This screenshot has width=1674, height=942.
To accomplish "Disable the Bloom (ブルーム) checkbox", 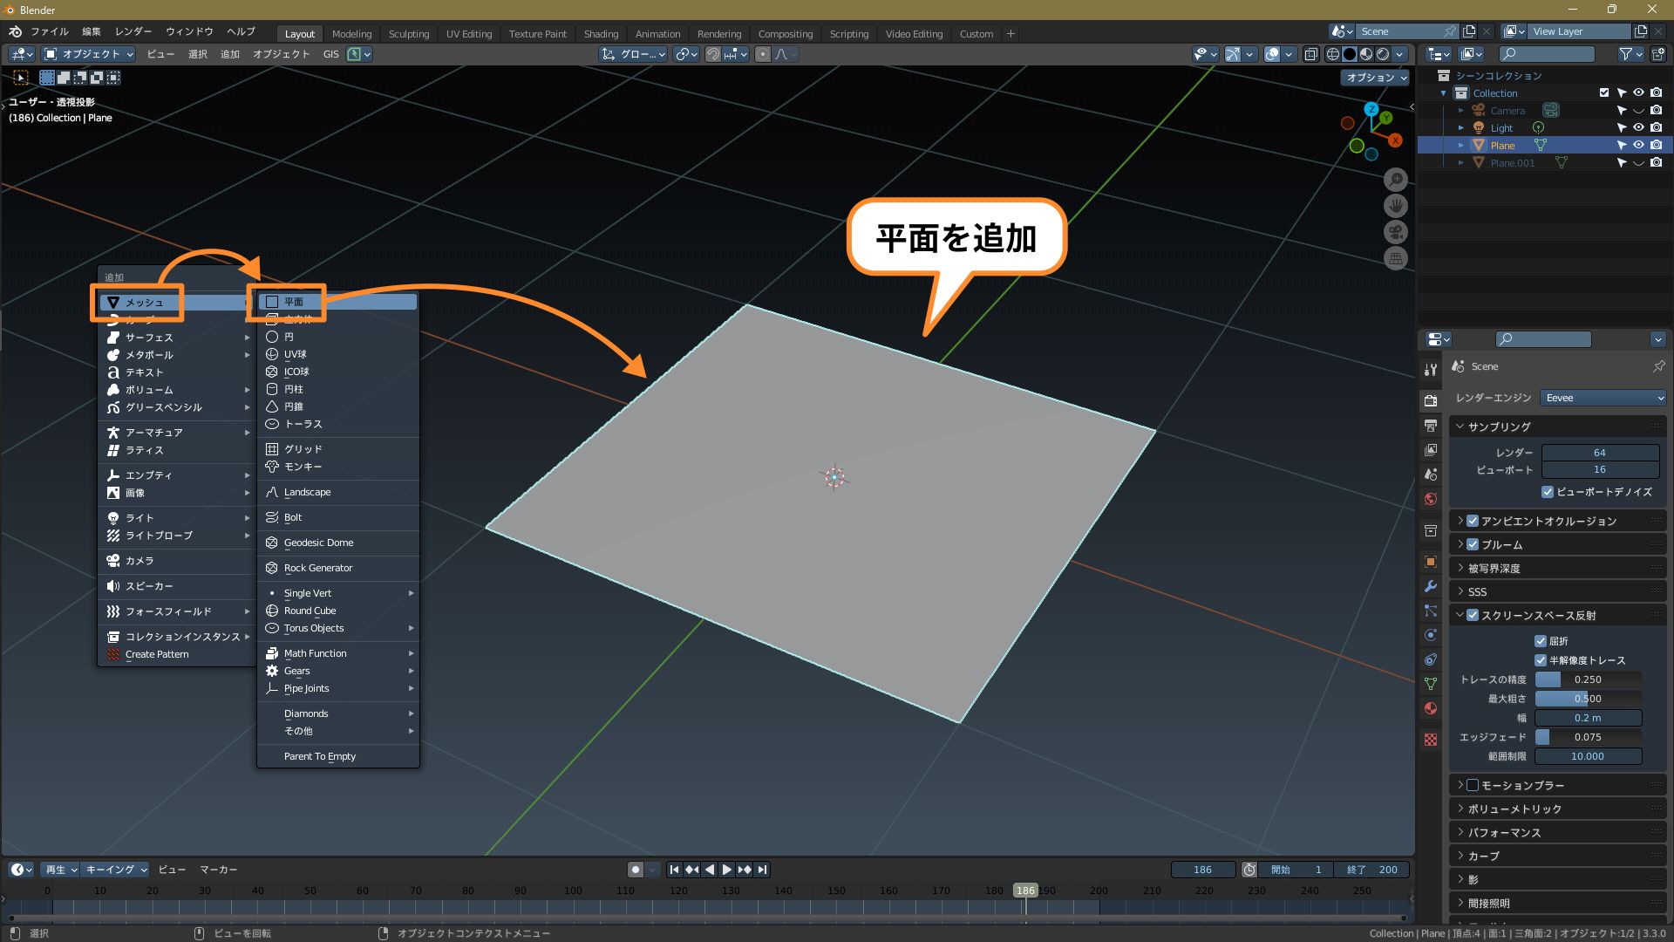I will point(1473,544).
